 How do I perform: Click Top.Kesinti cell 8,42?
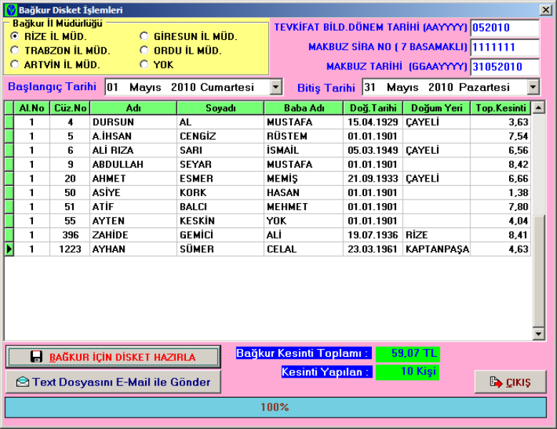(x=501, y=164)
